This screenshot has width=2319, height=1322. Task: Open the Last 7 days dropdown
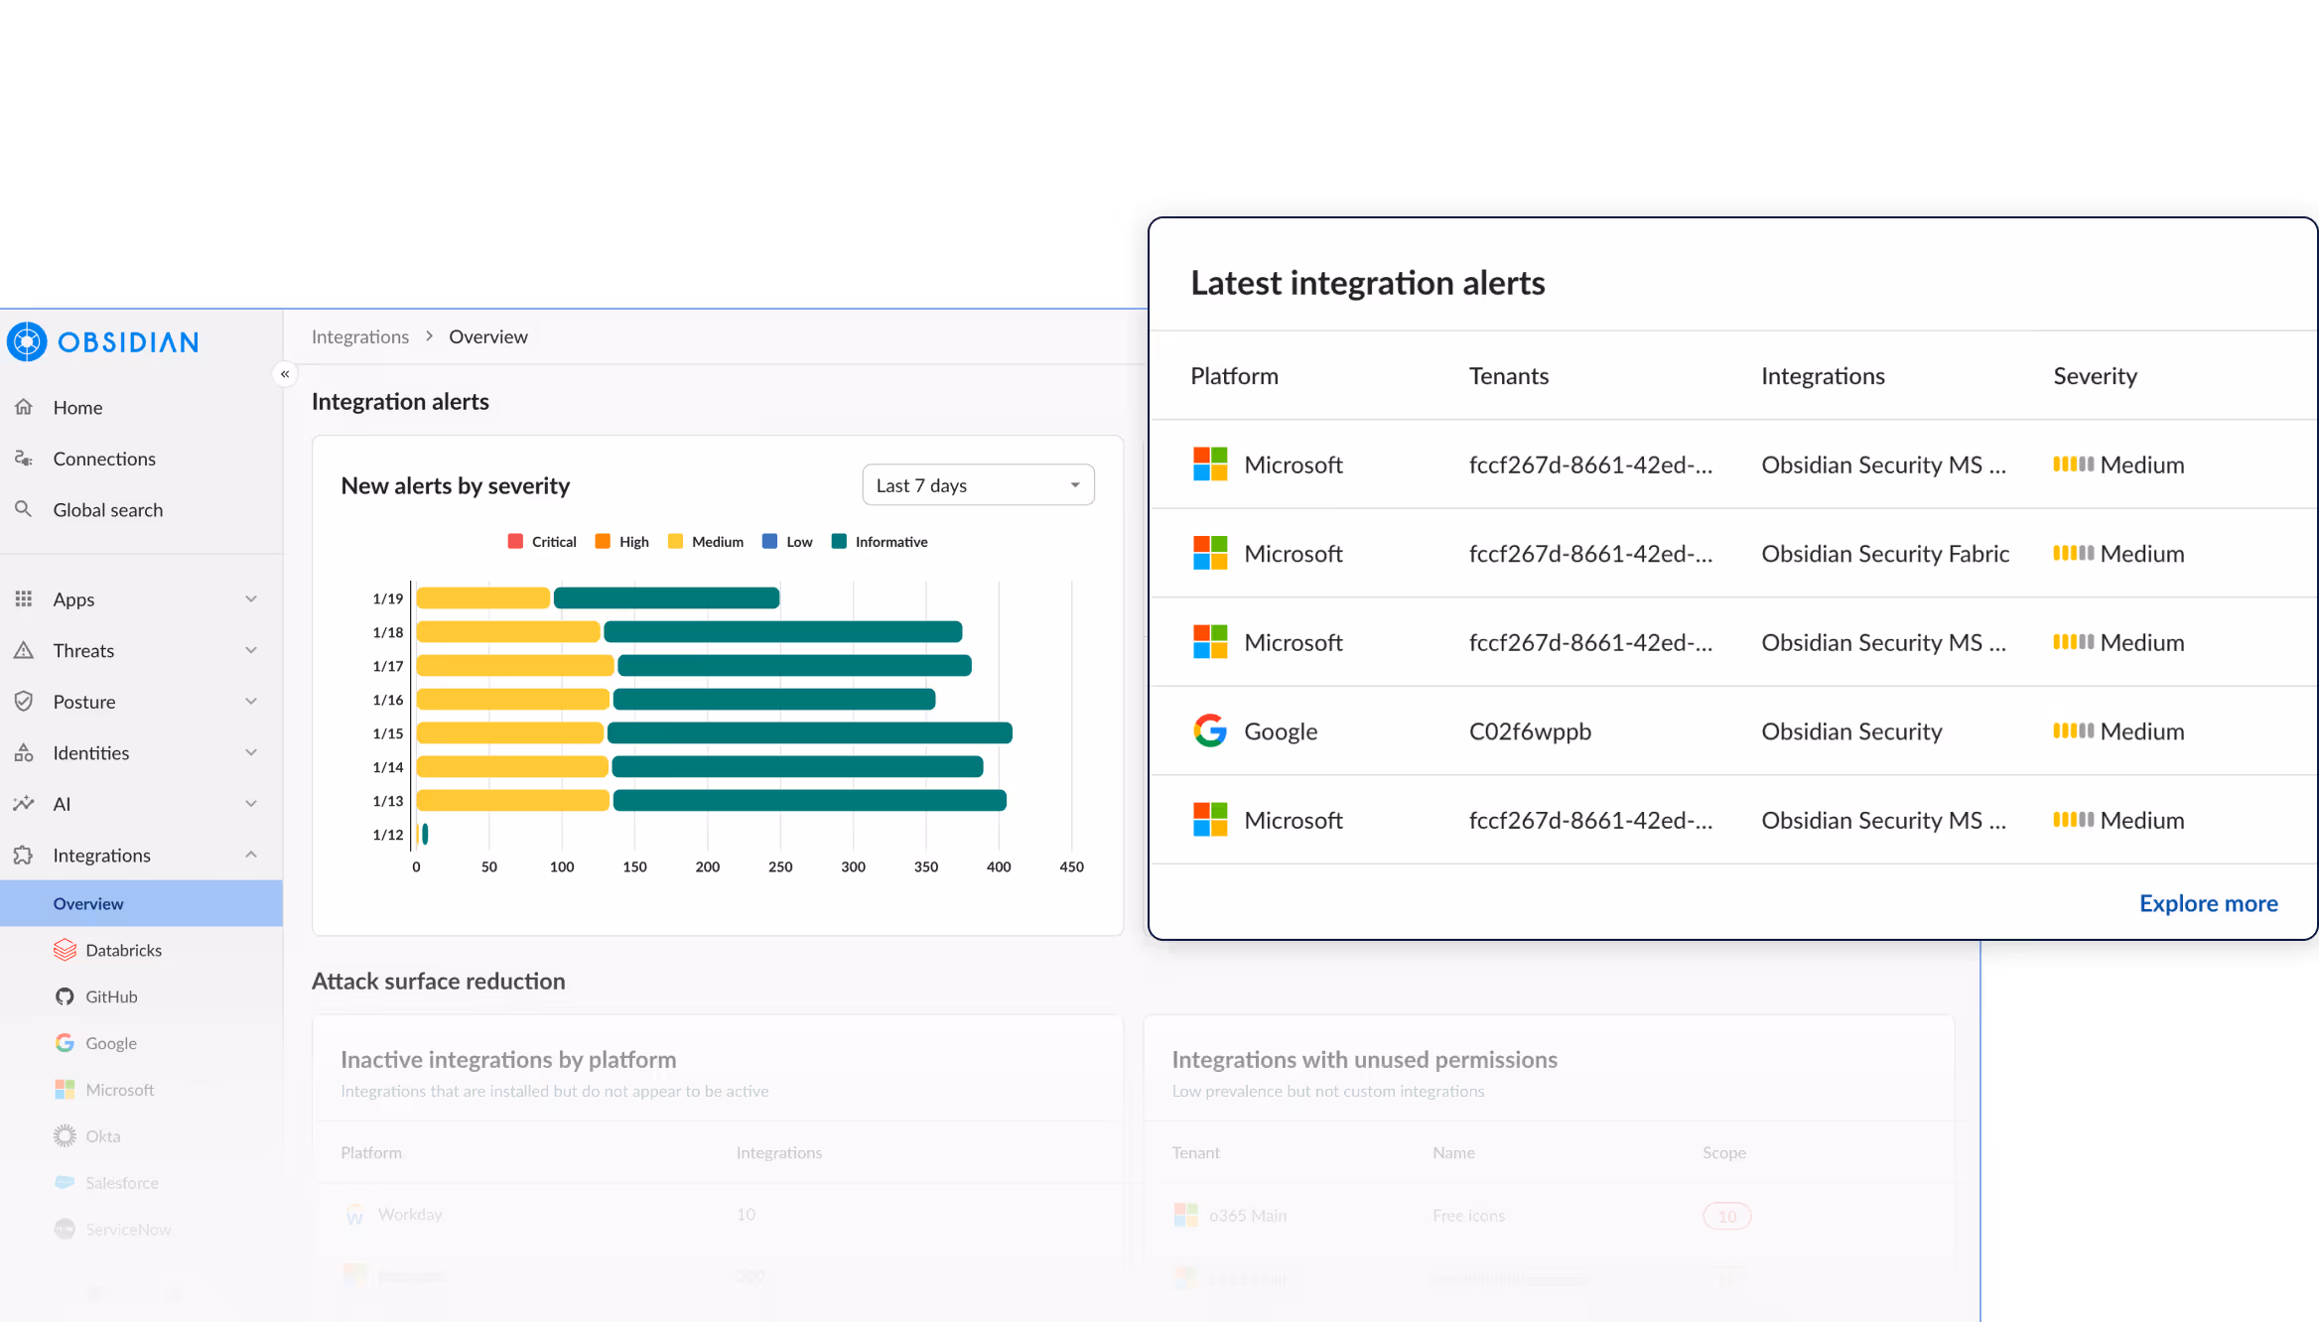point(978,485)
